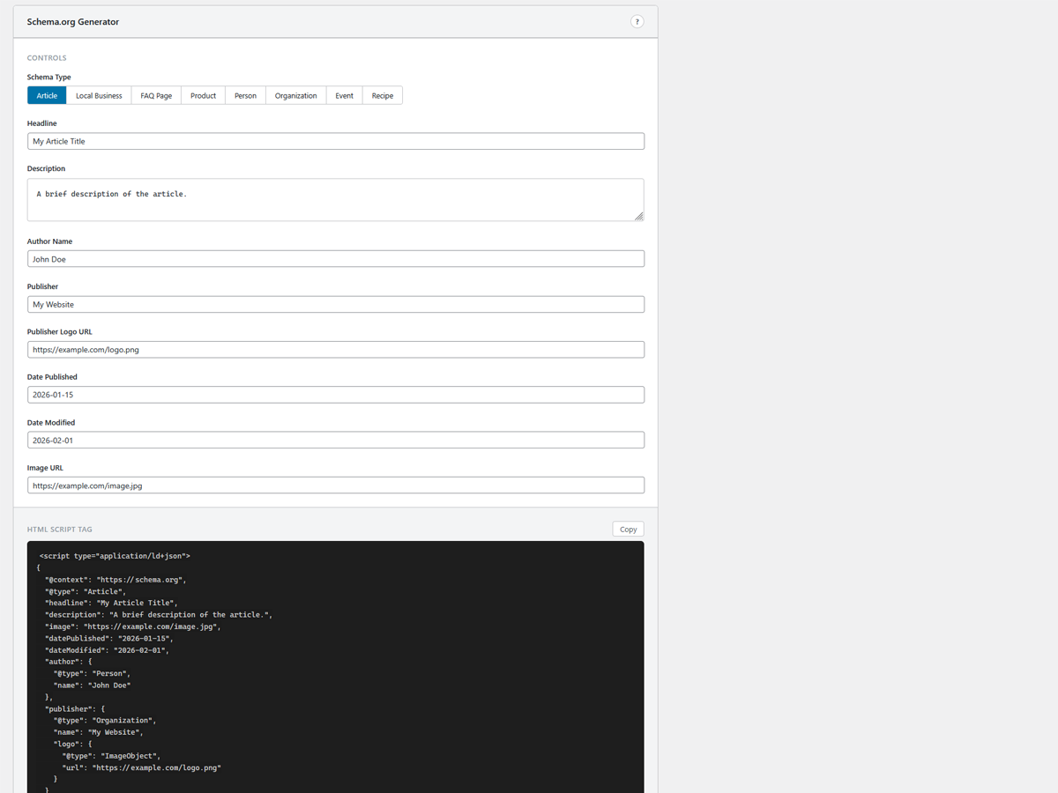The height and width of the screenshot is (793, 1058).
Task: Switch to the Local Business schema type
Action: [x=98, y=95]
